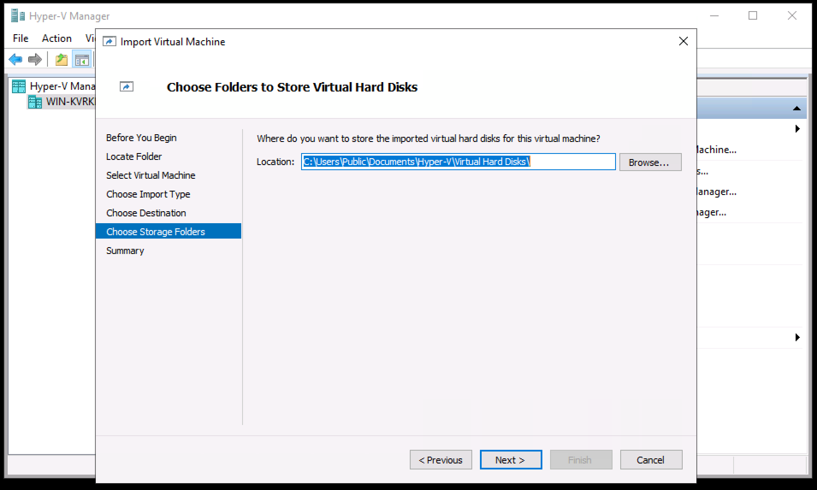Screen dimensions: 817x490
Task: Select the Hyper-V Manager icon in the tree
Action: [18, 86]
